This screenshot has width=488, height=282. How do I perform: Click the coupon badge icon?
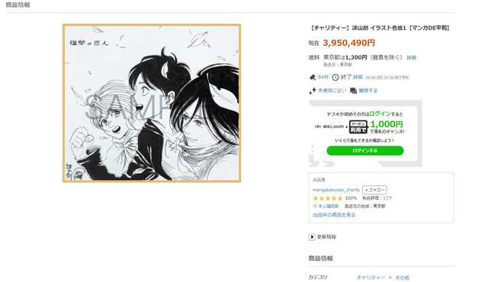point(358,127)
